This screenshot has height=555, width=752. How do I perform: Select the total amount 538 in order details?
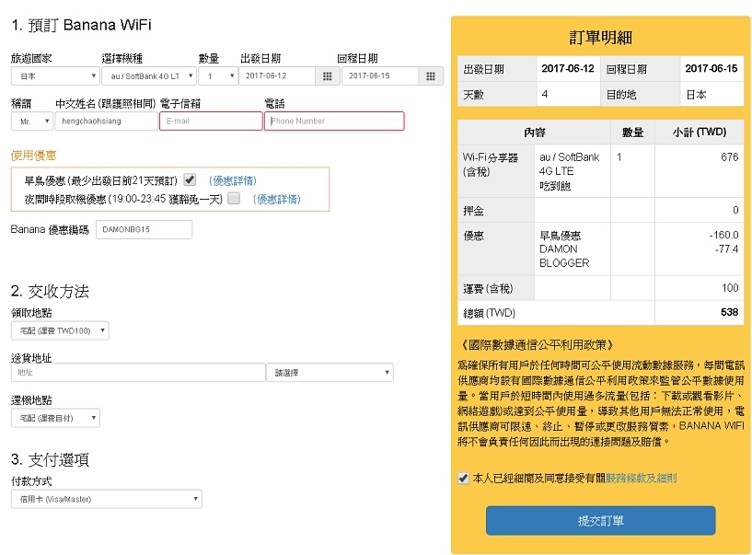tap(729, 312)
